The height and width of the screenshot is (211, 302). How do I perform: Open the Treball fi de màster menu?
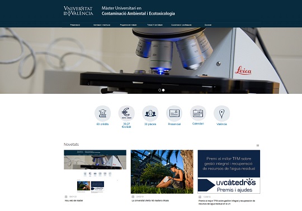pyautogui.click(x=155, y=25)
